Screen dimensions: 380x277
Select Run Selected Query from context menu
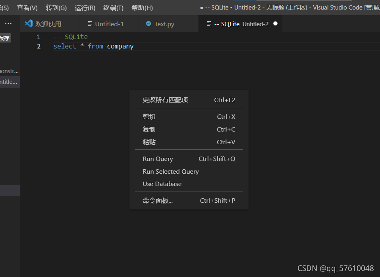coord(189,172)
